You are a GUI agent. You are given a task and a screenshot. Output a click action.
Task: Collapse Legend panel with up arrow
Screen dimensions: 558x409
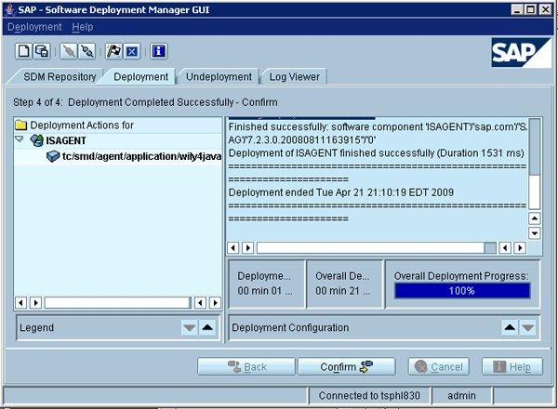pos(207,327)
